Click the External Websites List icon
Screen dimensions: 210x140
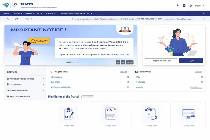tap(8, 91)
